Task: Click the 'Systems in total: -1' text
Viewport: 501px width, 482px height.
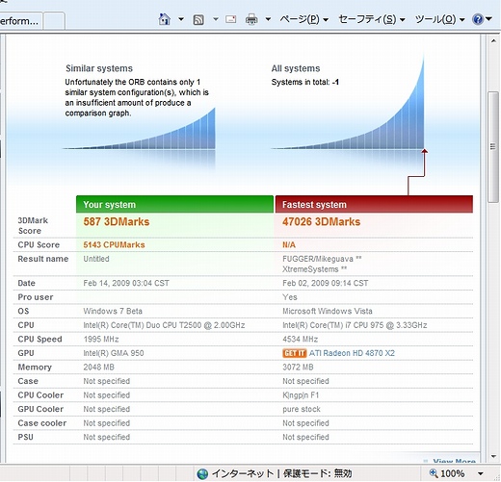Action: click(304, 82)
